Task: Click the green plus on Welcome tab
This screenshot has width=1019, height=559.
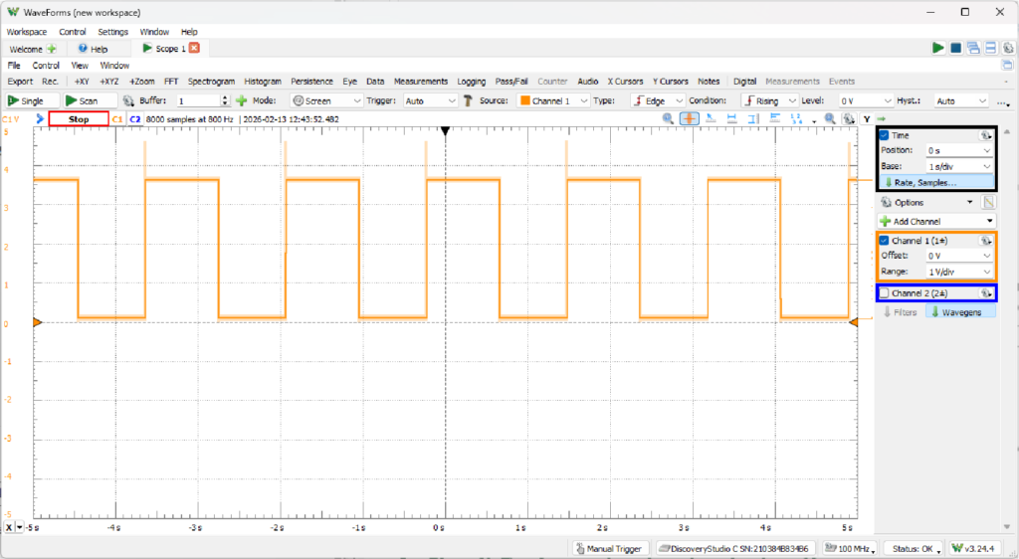Action: pos(52,49)
